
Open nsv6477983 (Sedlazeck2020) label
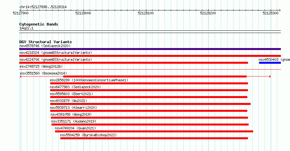point(75,87)
